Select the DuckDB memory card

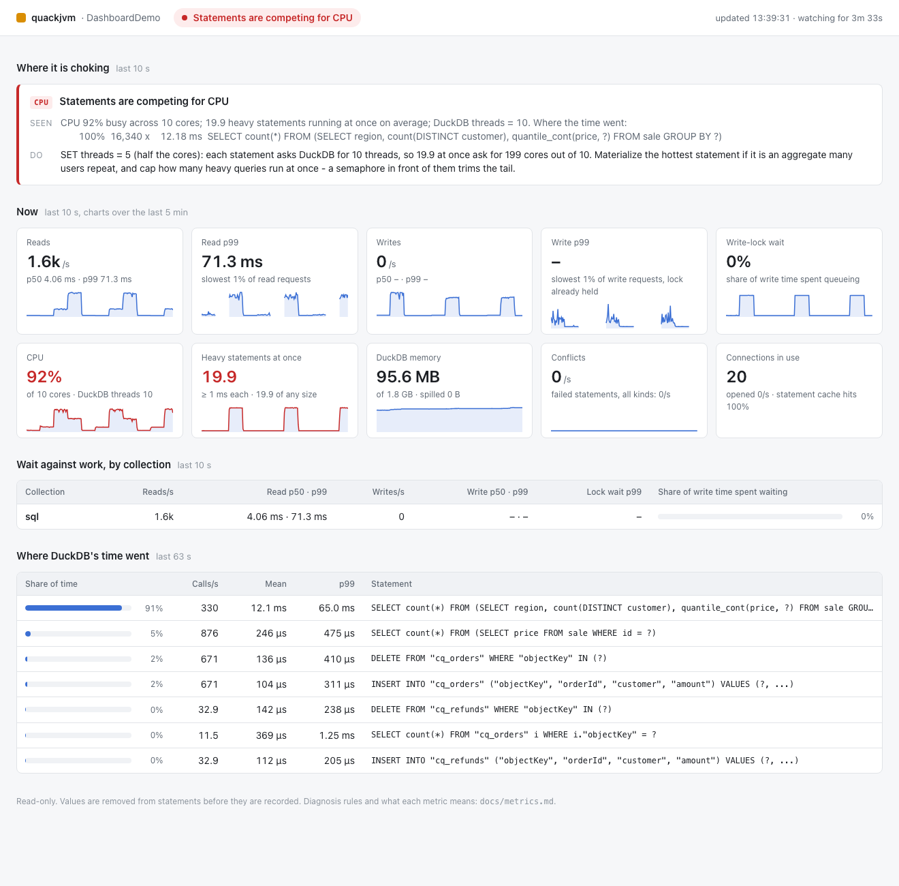[449, 391]
